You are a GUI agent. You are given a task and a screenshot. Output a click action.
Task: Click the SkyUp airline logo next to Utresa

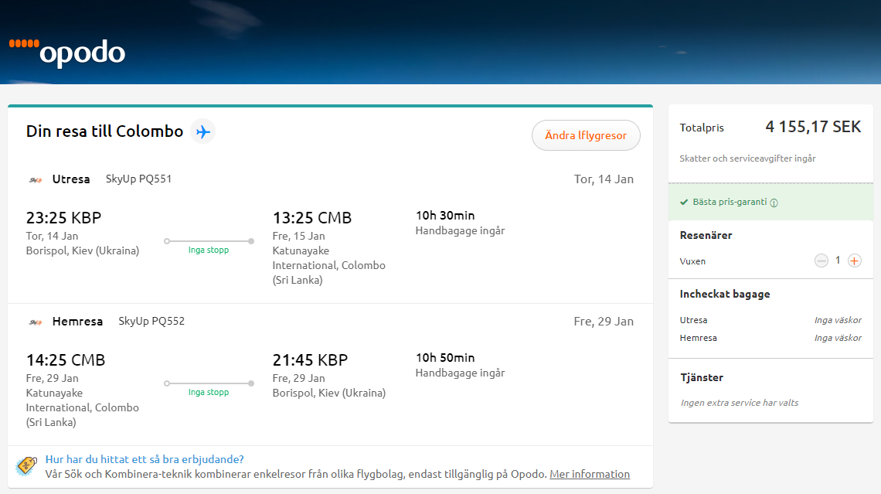point(36,180)
